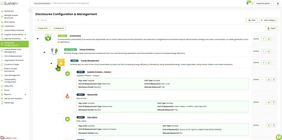This screenshot has height=140, width=282.
Task: Open the English language dropdown
Action: (x=264, y=3)
